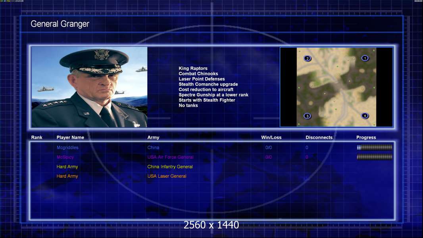Click the 2560 x 1440 resolution label

point(211,225)
